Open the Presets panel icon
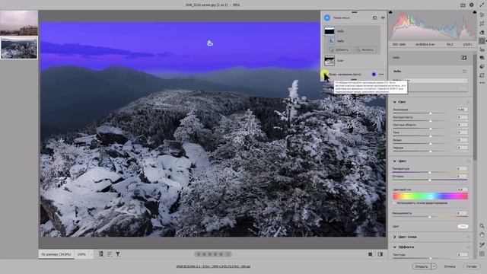Viewport: 487px width, 274px height. pos(482,66)
